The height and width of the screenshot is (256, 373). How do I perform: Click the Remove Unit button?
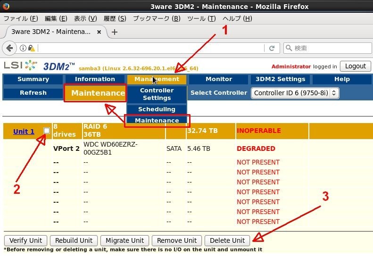click(x=177, y=240)
